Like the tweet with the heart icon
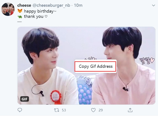Screen dimensions: 158x116 93,110
